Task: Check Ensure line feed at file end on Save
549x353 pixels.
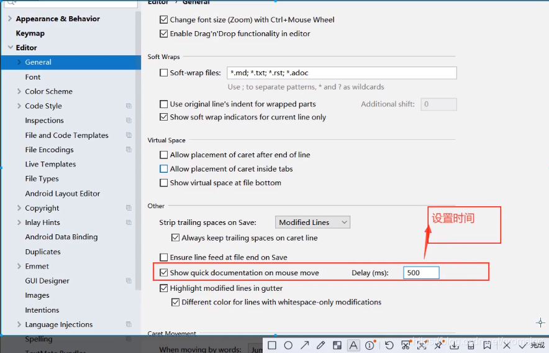Action: (163, 257)
